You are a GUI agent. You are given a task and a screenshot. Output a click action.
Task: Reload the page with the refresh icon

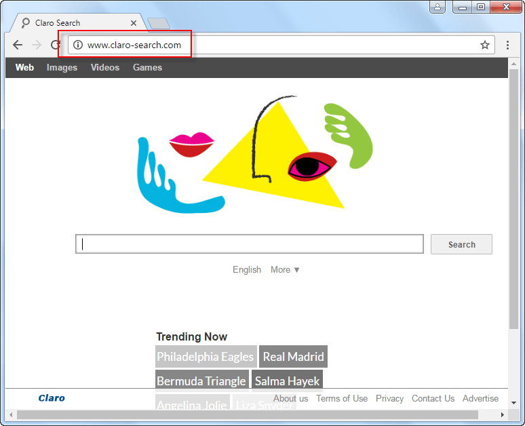coord(56,45)
